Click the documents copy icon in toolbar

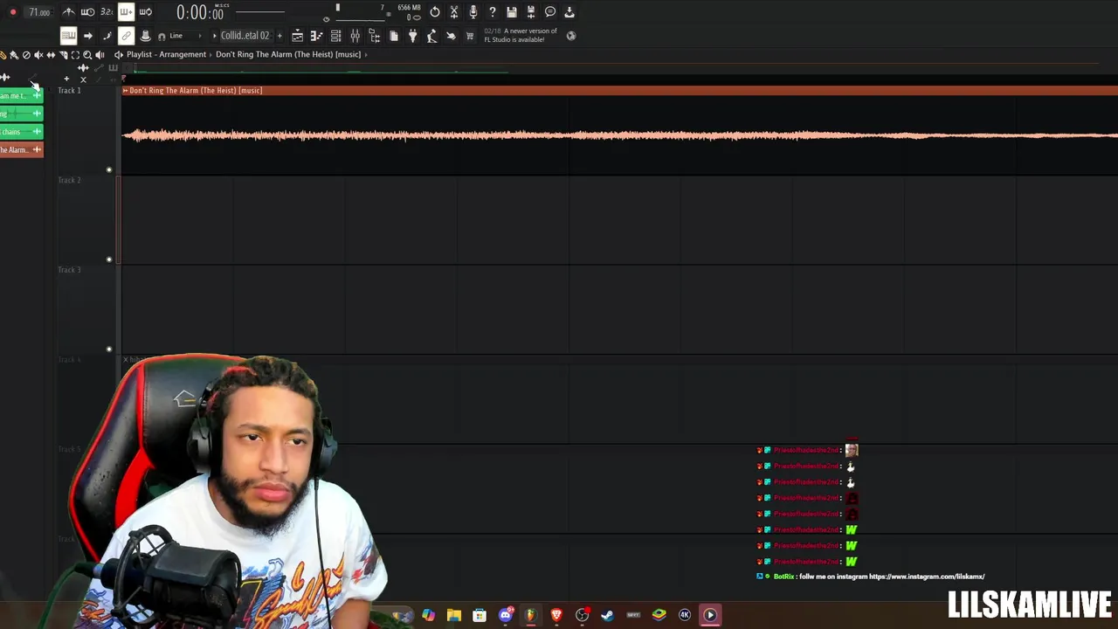pos(394,36)
